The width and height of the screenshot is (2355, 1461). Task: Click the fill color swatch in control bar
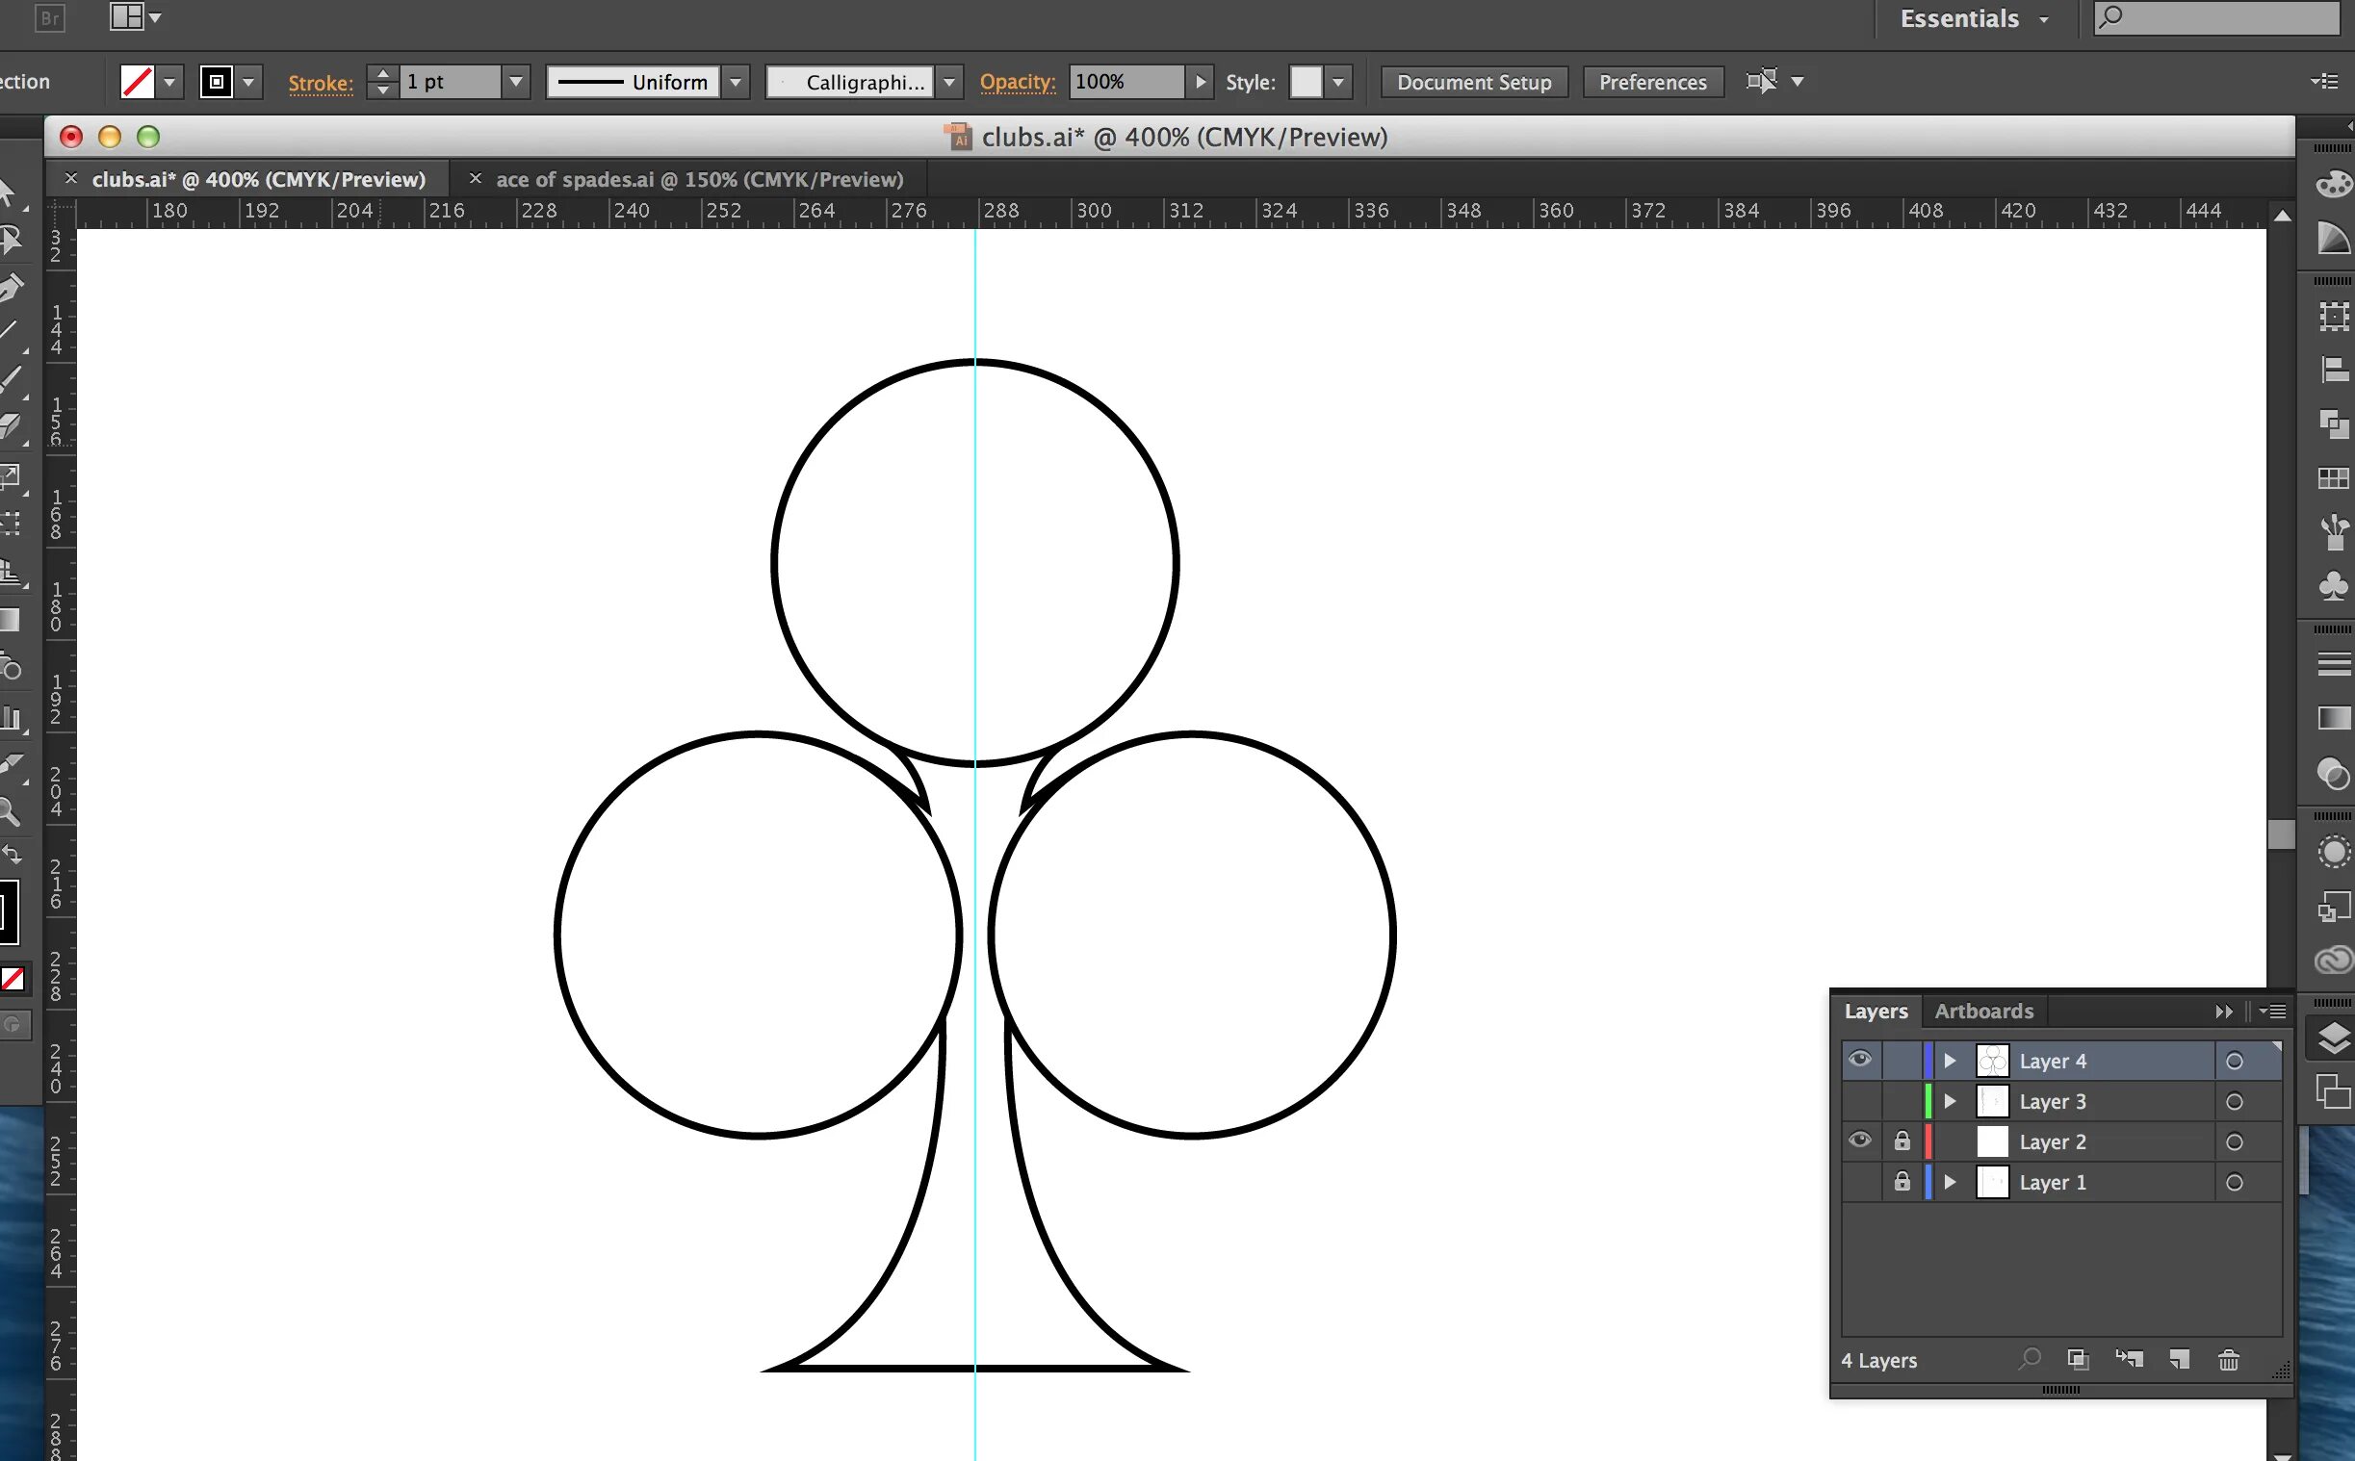tap(138, 82)
